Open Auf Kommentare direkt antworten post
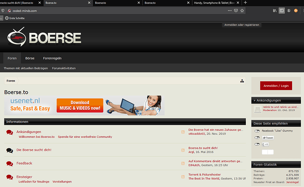Image resolution: width=304 pixels, height=187 pixels. point(215,161)
